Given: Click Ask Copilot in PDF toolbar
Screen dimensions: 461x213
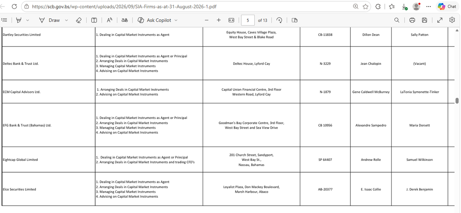Looking at the screenshot, I should (x=154, y=20).
